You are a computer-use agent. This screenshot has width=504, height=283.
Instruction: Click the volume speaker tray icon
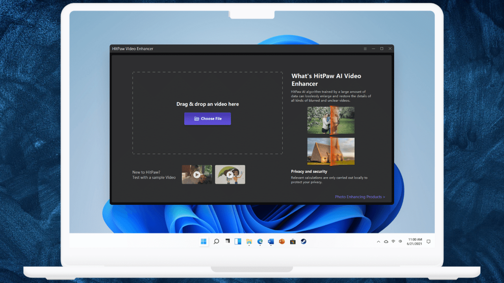(400, 241)
